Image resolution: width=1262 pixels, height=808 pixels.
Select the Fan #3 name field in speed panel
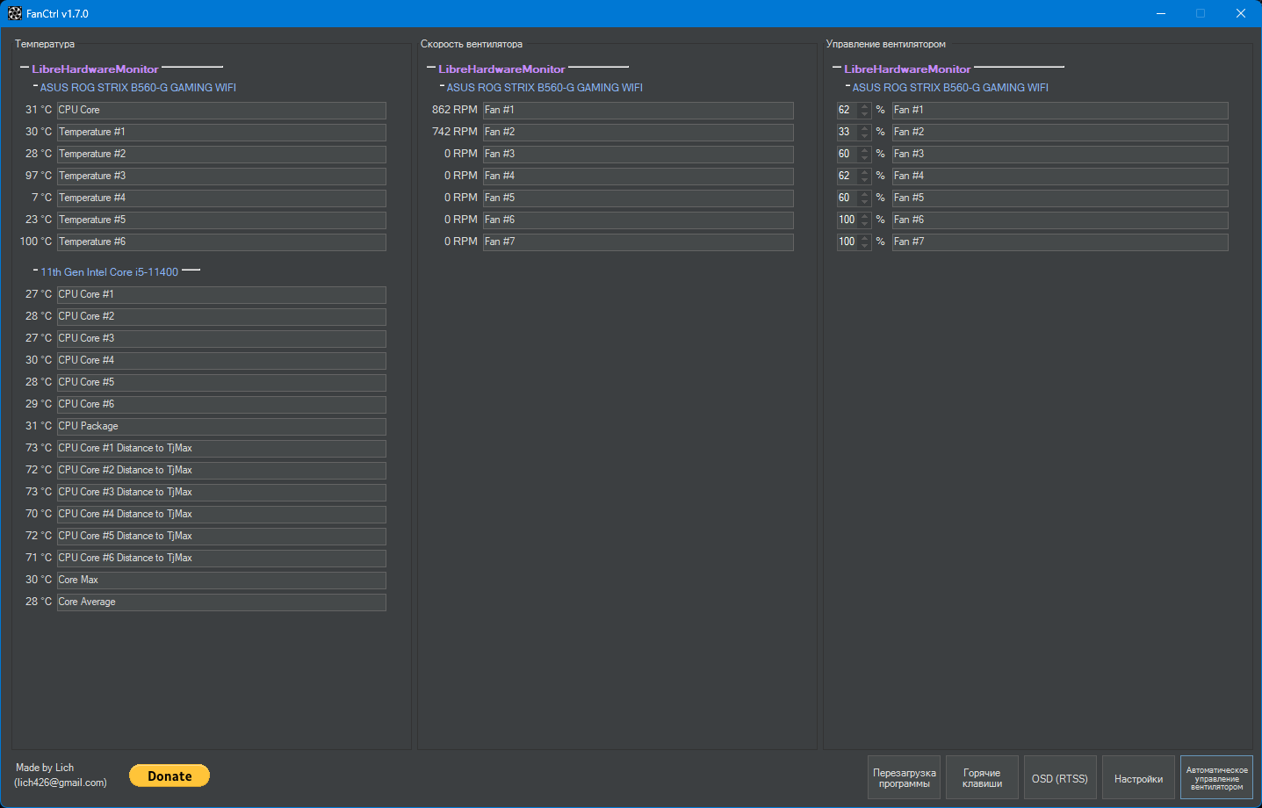638,154
